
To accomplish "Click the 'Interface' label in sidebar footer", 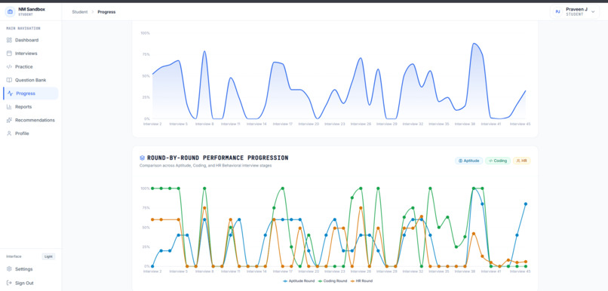I will click(14, 256).
